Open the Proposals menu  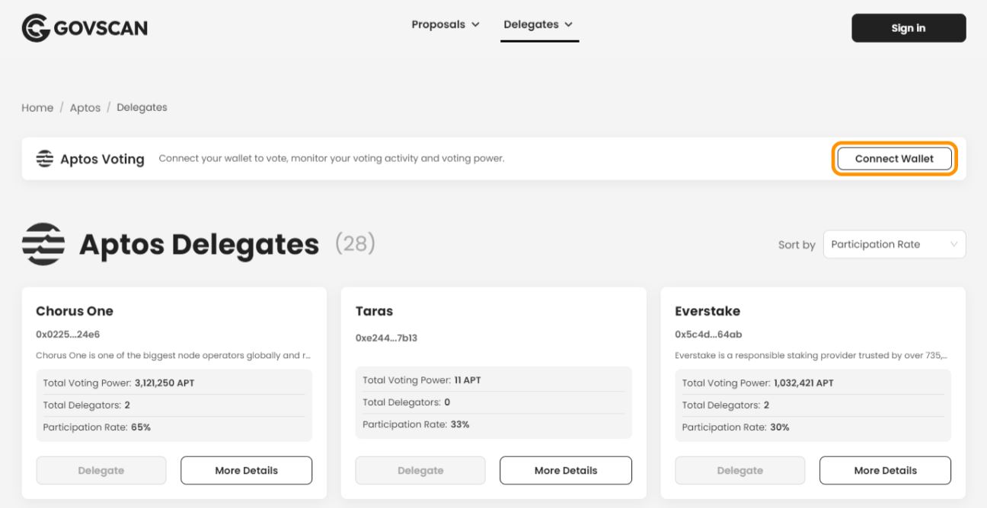439,24
